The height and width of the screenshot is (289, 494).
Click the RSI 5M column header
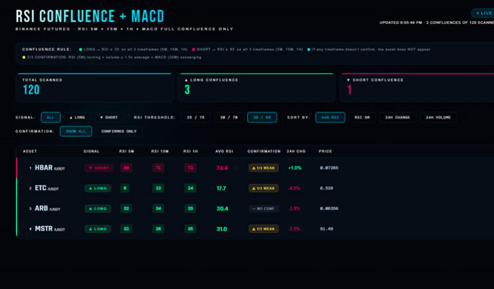coord(127,152)
